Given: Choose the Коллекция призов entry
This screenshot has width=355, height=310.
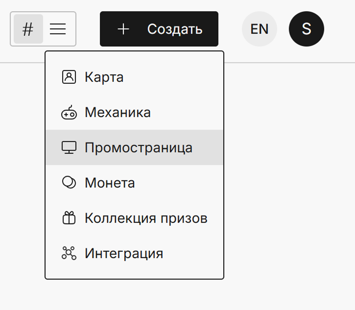Looking at the screenshot, I should (146, 218).
